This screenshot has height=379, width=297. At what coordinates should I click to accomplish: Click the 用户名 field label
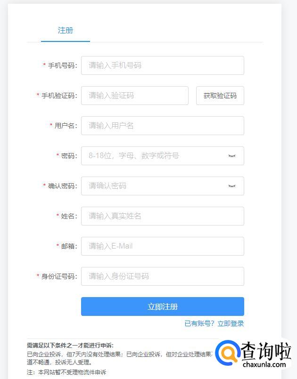65,126
